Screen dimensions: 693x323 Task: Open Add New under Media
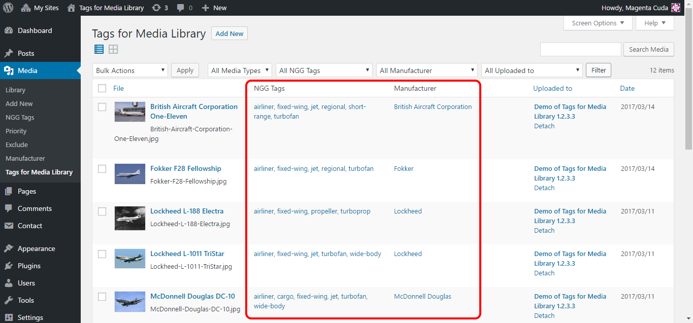click(x=19, y=103)
